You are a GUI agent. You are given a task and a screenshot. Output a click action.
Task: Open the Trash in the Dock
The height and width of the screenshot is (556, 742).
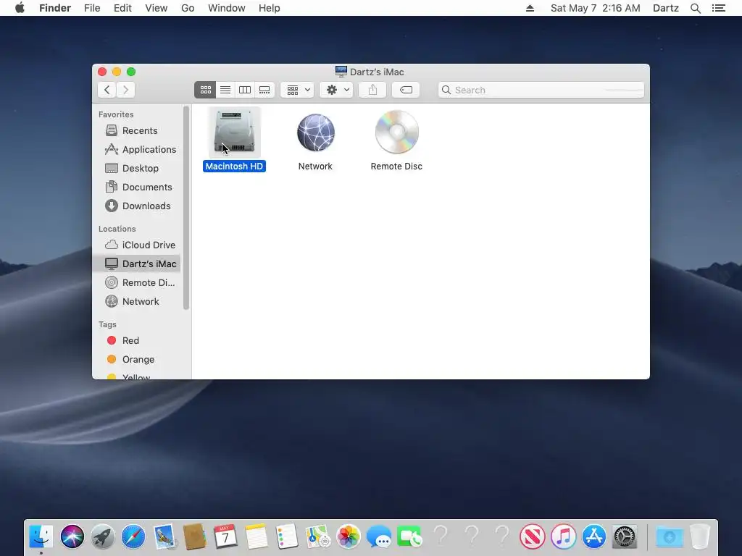(x=700, y=536)
